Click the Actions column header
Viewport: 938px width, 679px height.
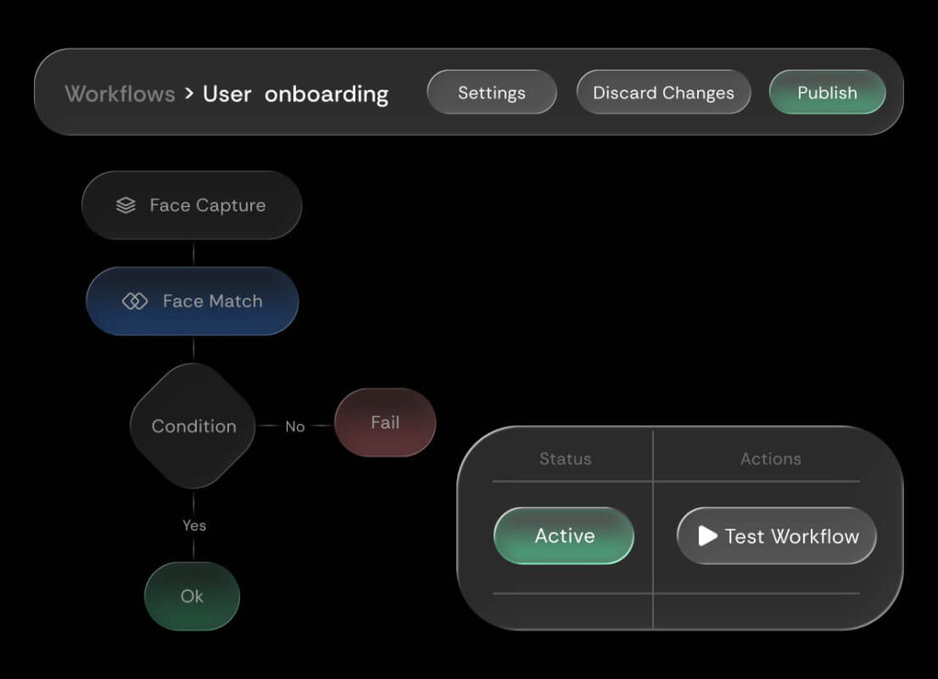click(x=770, y=459)
